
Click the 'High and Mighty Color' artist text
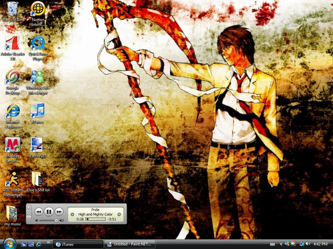(x=95, y=214)
